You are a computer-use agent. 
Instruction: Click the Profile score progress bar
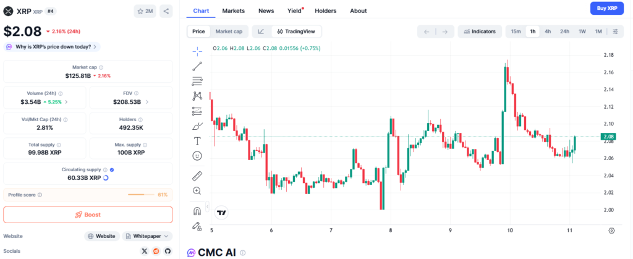141,195
